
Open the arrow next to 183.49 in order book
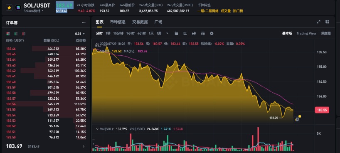(x=84, y=146)
